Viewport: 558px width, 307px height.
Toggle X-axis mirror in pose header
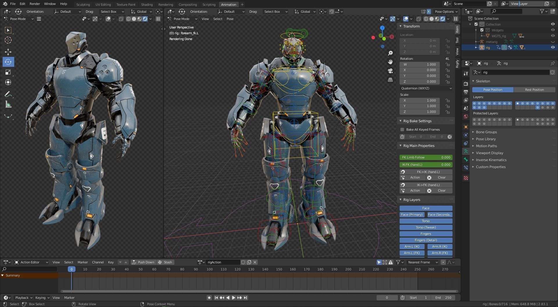(429, 12)
